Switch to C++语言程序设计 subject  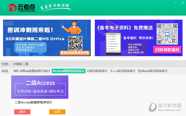123,71
